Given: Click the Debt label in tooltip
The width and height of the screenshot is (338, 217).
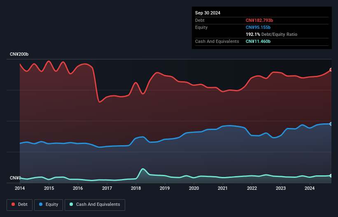Looking at the screenshot, I should (x=200, y=20).
